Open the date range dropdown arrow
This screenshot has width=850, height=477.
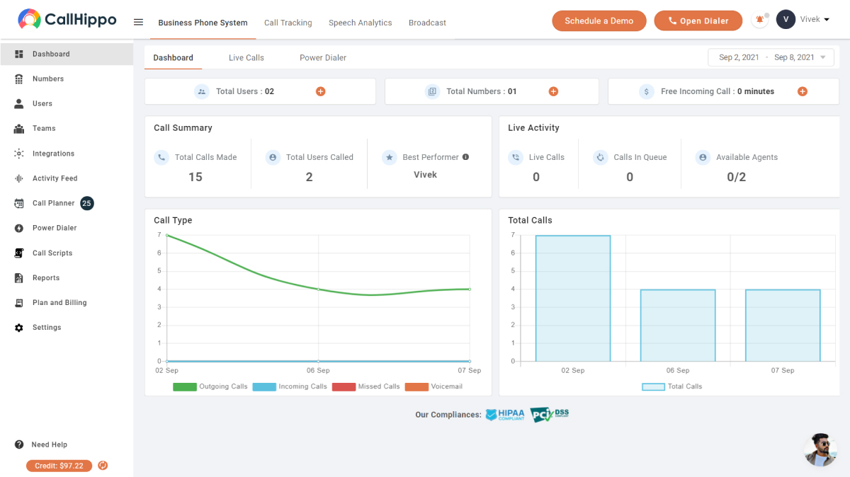coord(822,57)
